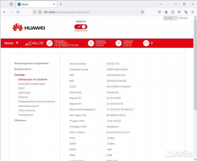Open SMS messages envelope icon
This screenshot has width=197, height=161.
click(x=146, y=43)
